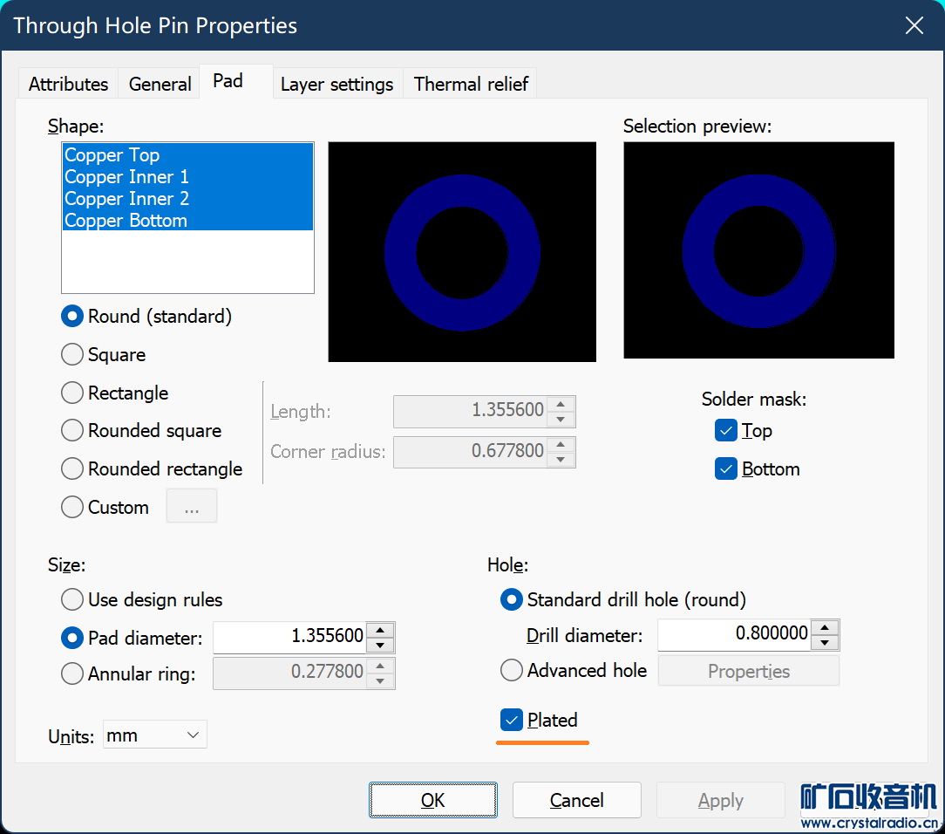Disable the Top solder mask checkbox
This screenshot has width=945, height=834.
(x=725, y=430)
